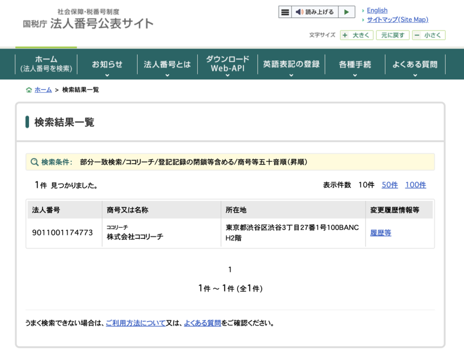Select ホーム (法人番号を検索) menu tab
The height and width of the screenshot is (354, 464).
[46, 64]
